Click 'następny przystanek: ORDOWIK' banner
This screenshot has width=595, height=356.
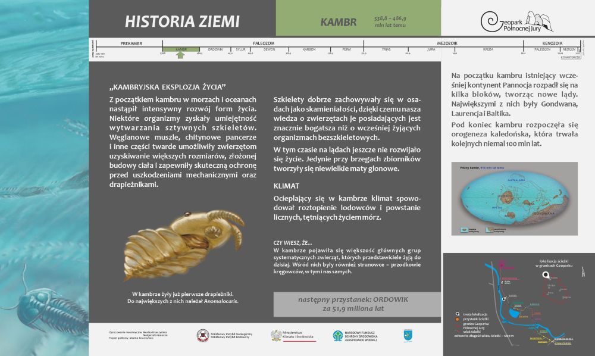[355, 304]
